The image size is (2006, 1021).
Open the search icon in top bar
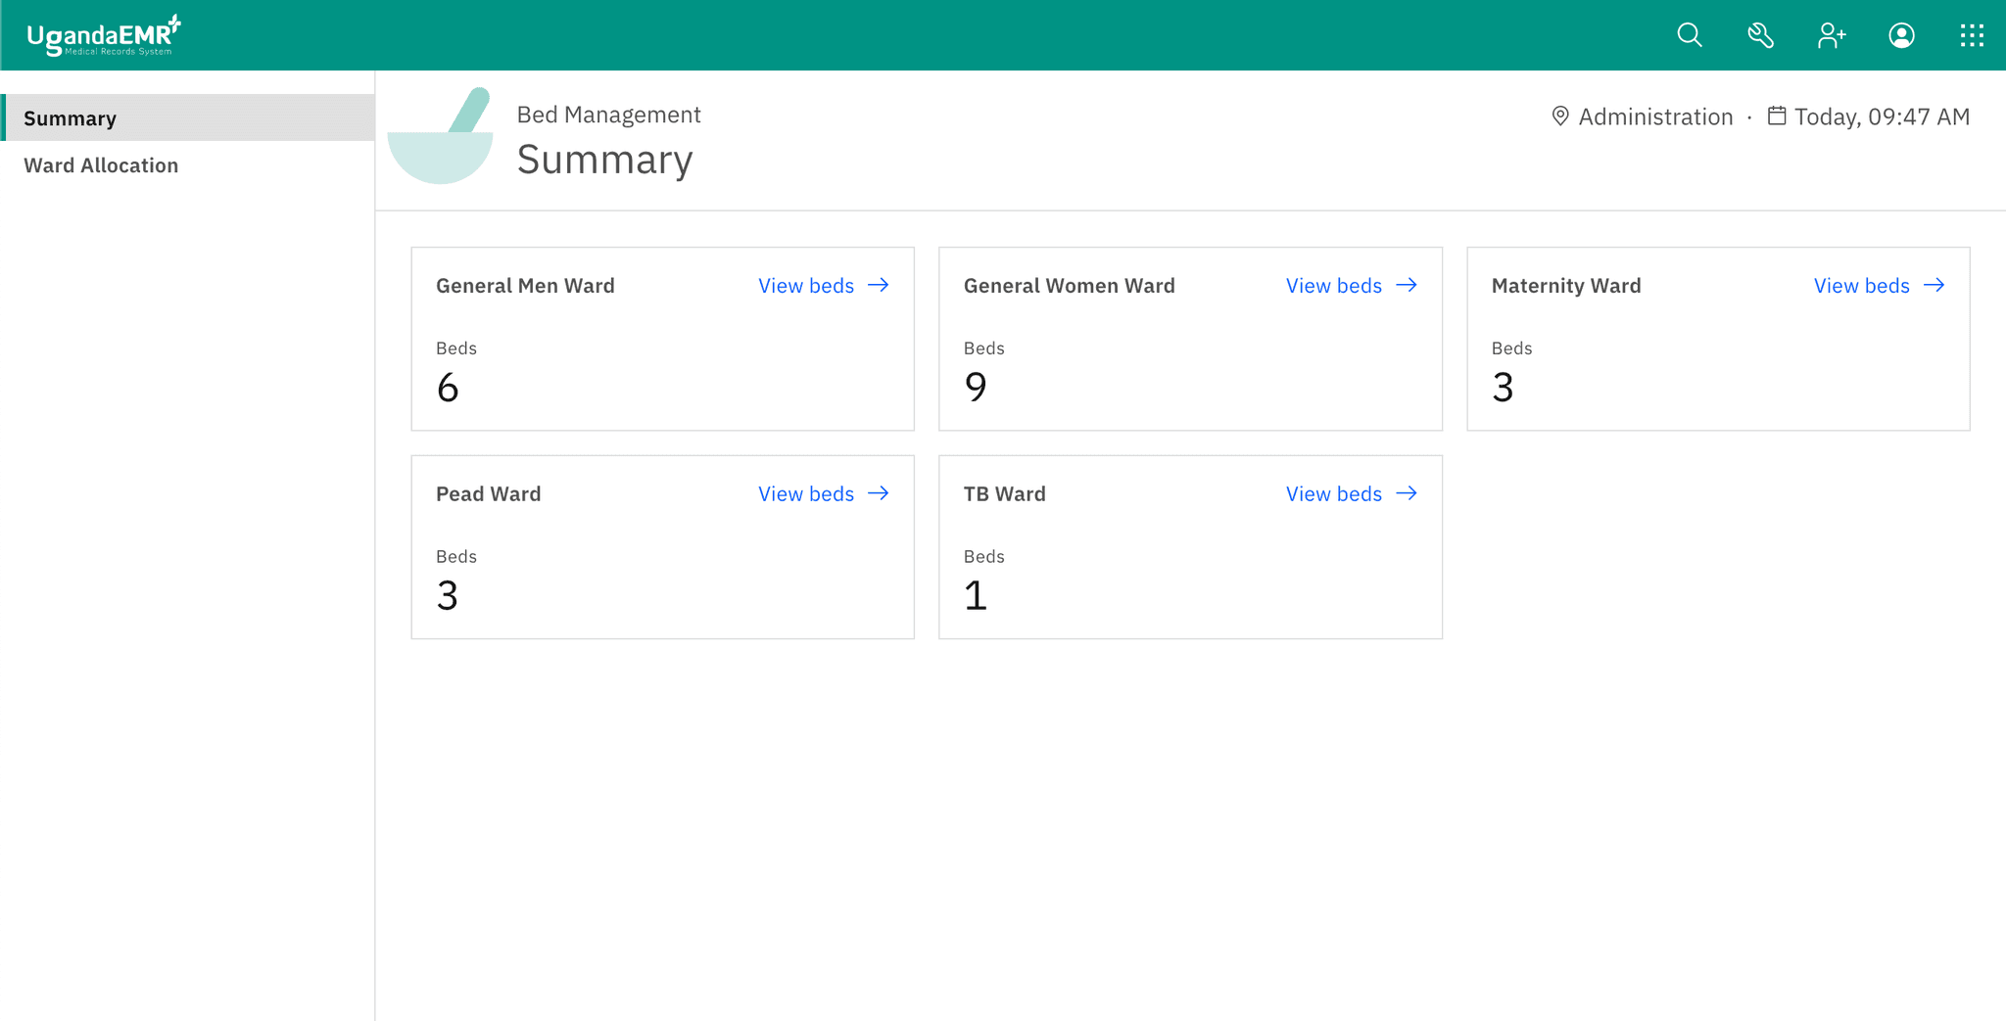(x=1690, y=35)
